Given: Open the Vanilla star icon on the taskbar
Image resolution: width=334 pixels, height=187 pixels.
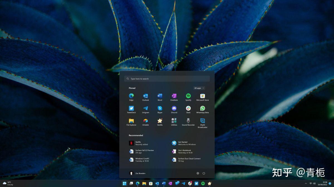Looking at the screenshot, I should 210,183.
